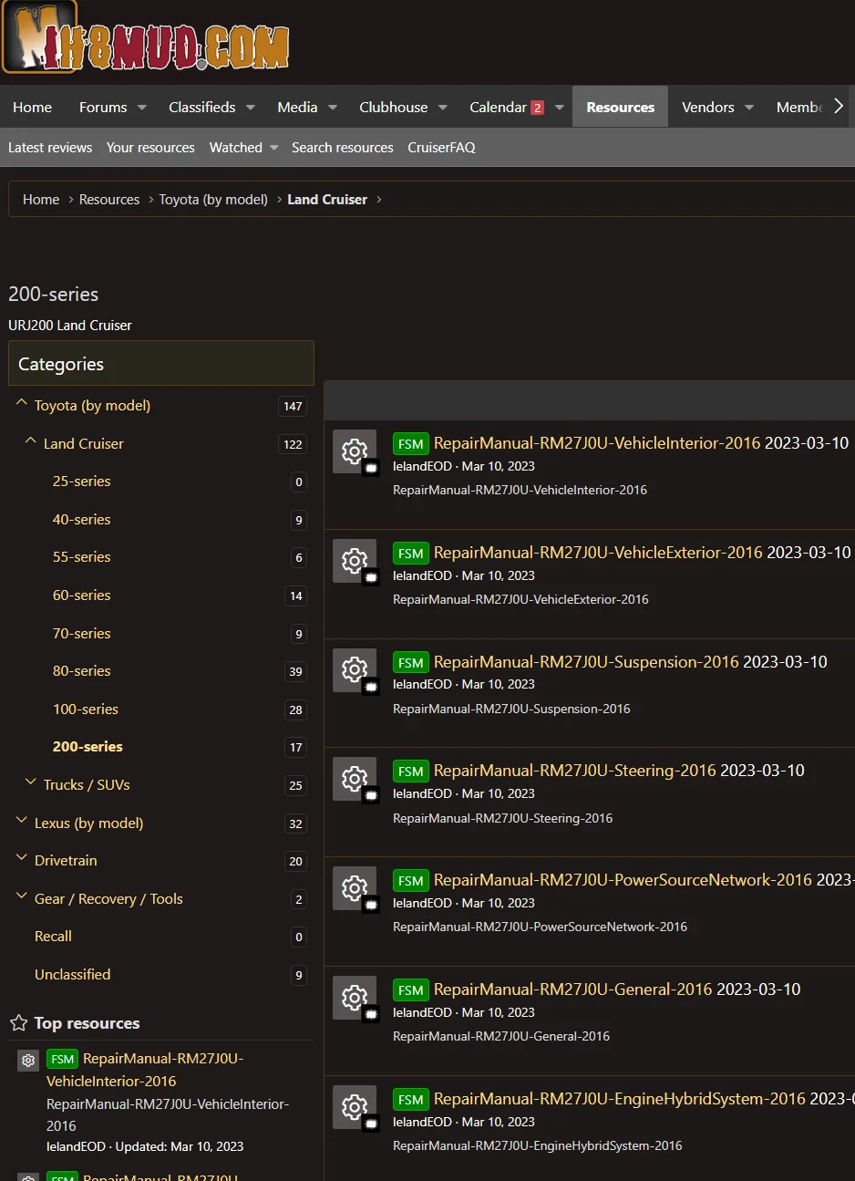Open the Classifieds tab

202,108
